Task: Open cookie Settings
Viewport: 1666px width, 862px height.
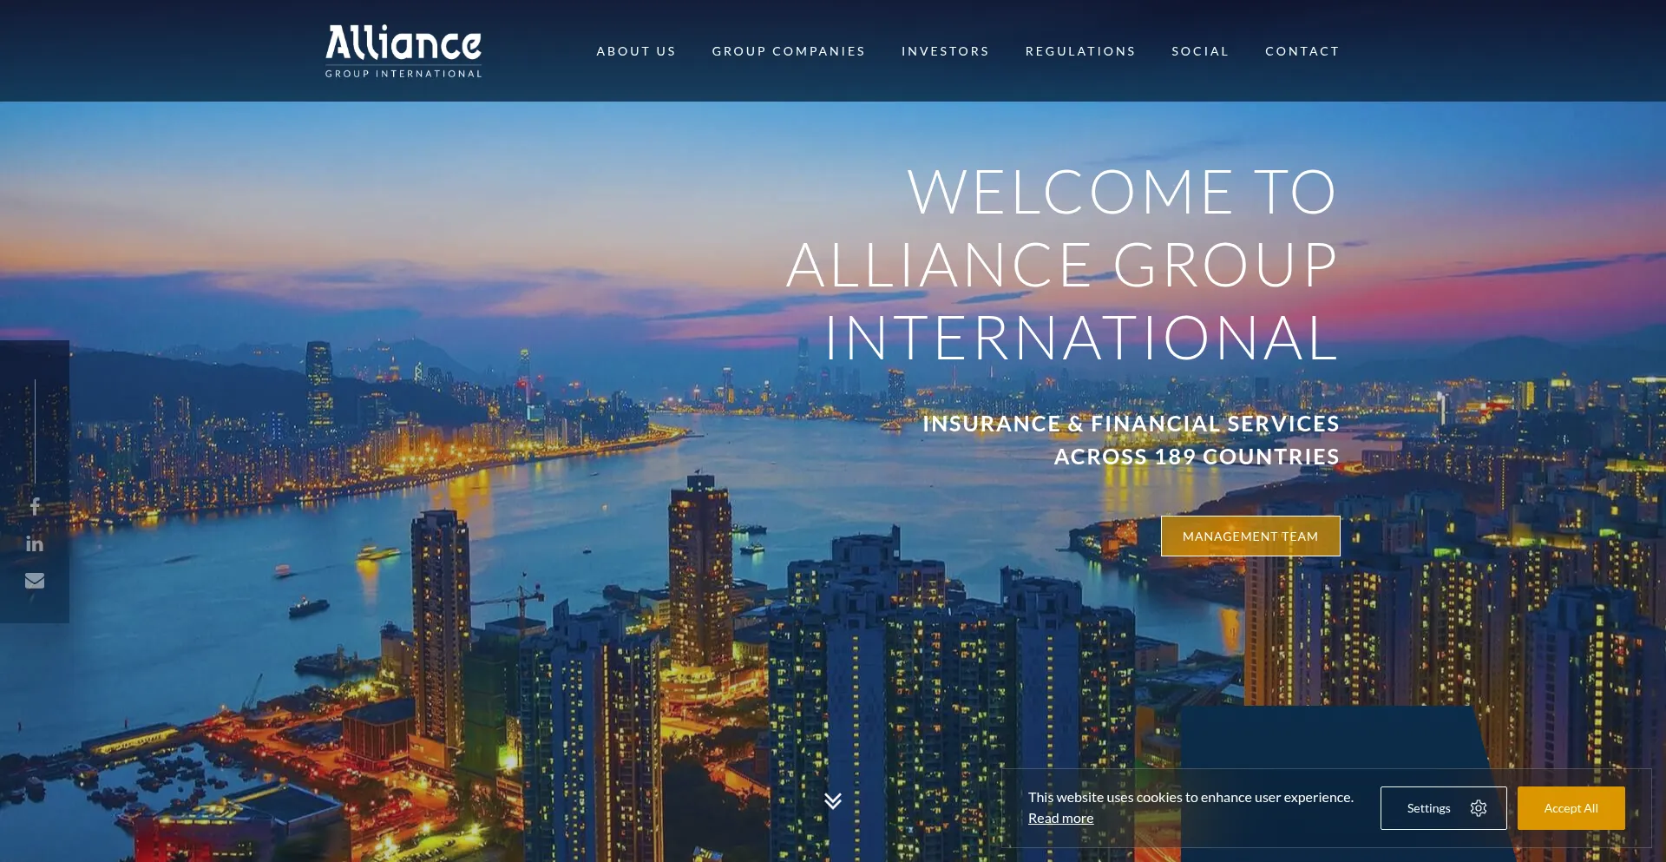Action: 1444,807
